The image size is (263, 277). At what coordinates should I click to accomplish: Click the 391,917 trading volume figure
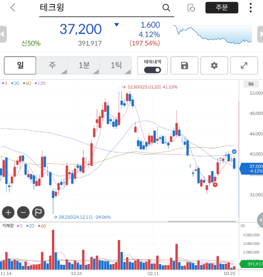[x=90, y=44]
